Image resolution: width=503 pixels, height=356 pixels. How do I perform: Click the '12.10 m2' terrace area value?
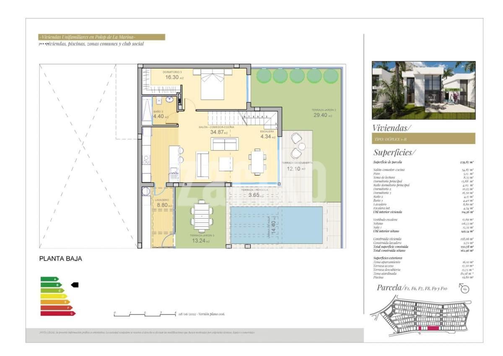[x=296, y=169]
